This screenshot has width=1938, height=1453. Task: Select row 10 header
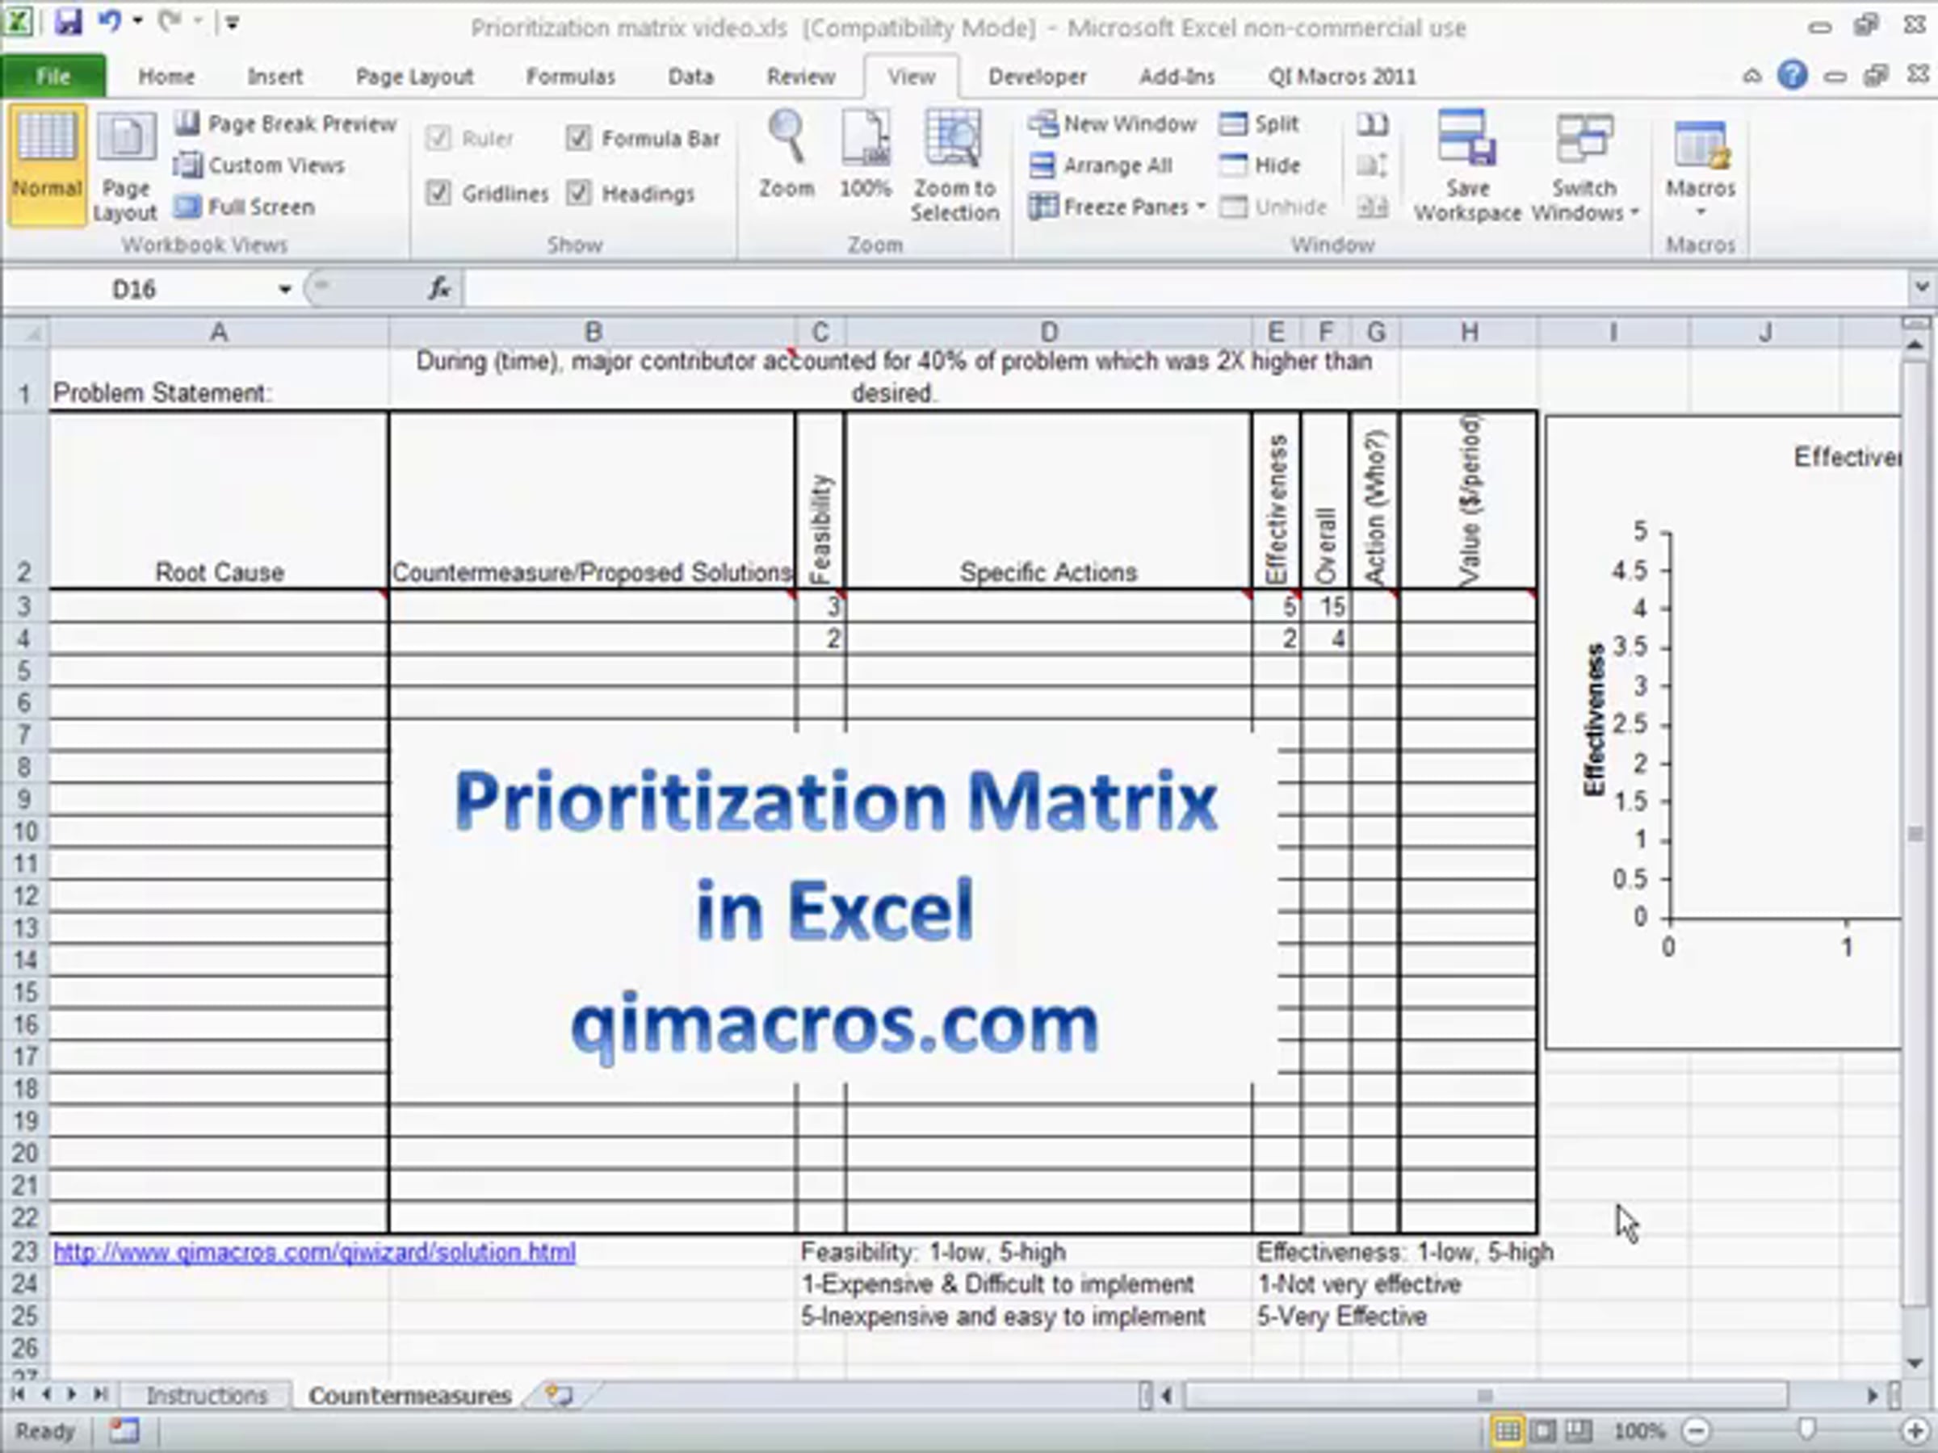(24, 831)
